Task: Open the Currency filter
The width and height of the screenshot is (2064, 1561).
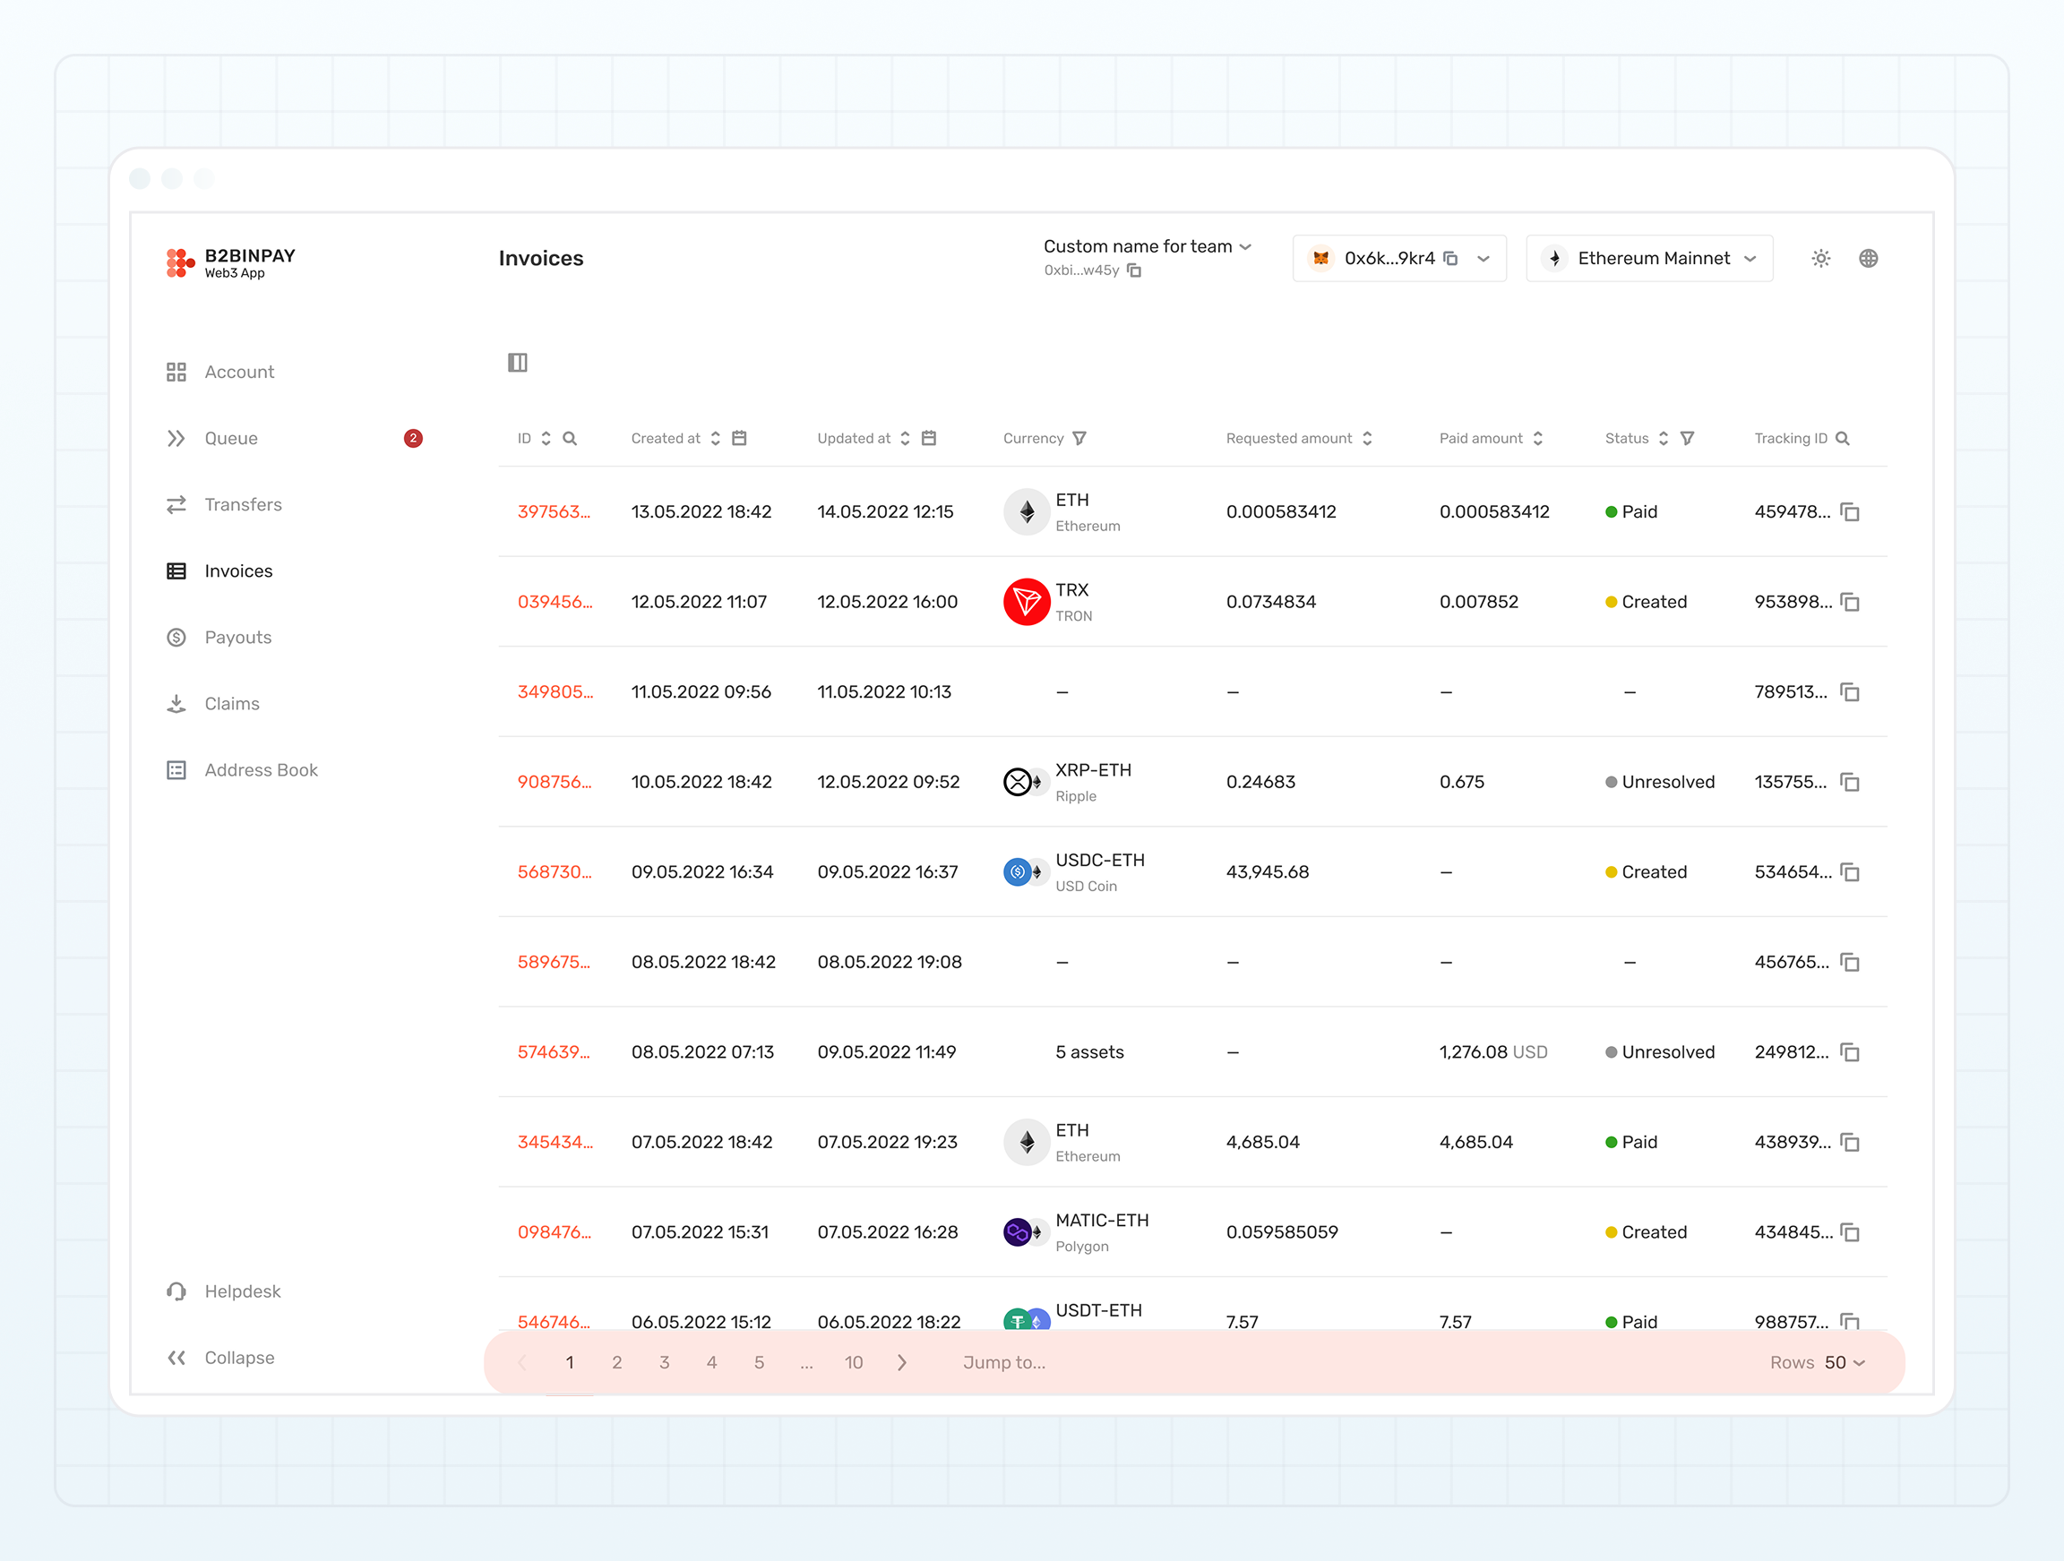Action: point(1079,438)
